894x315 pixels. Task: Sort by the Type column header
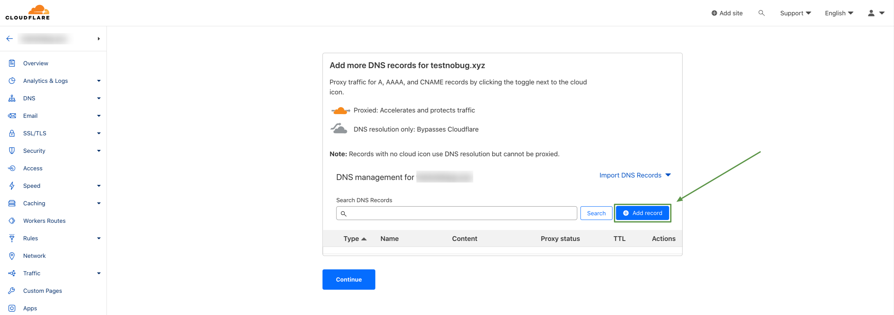(355, 238)
